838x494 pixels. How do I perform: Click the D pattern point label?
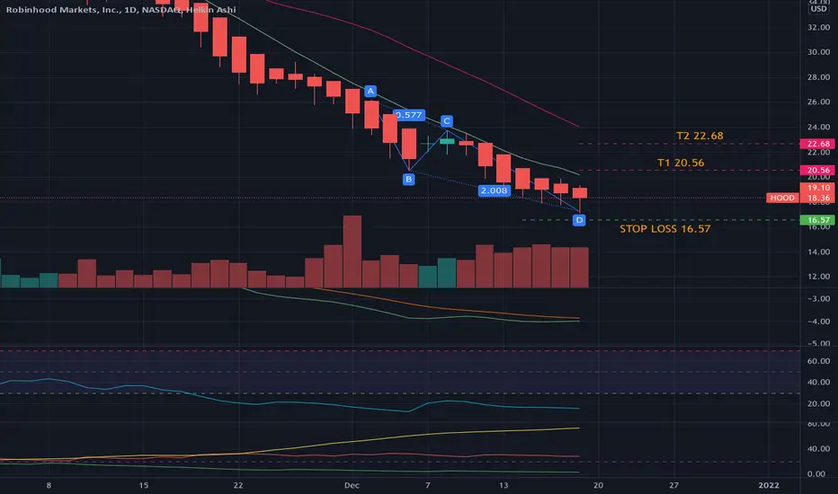click(579, 220)
